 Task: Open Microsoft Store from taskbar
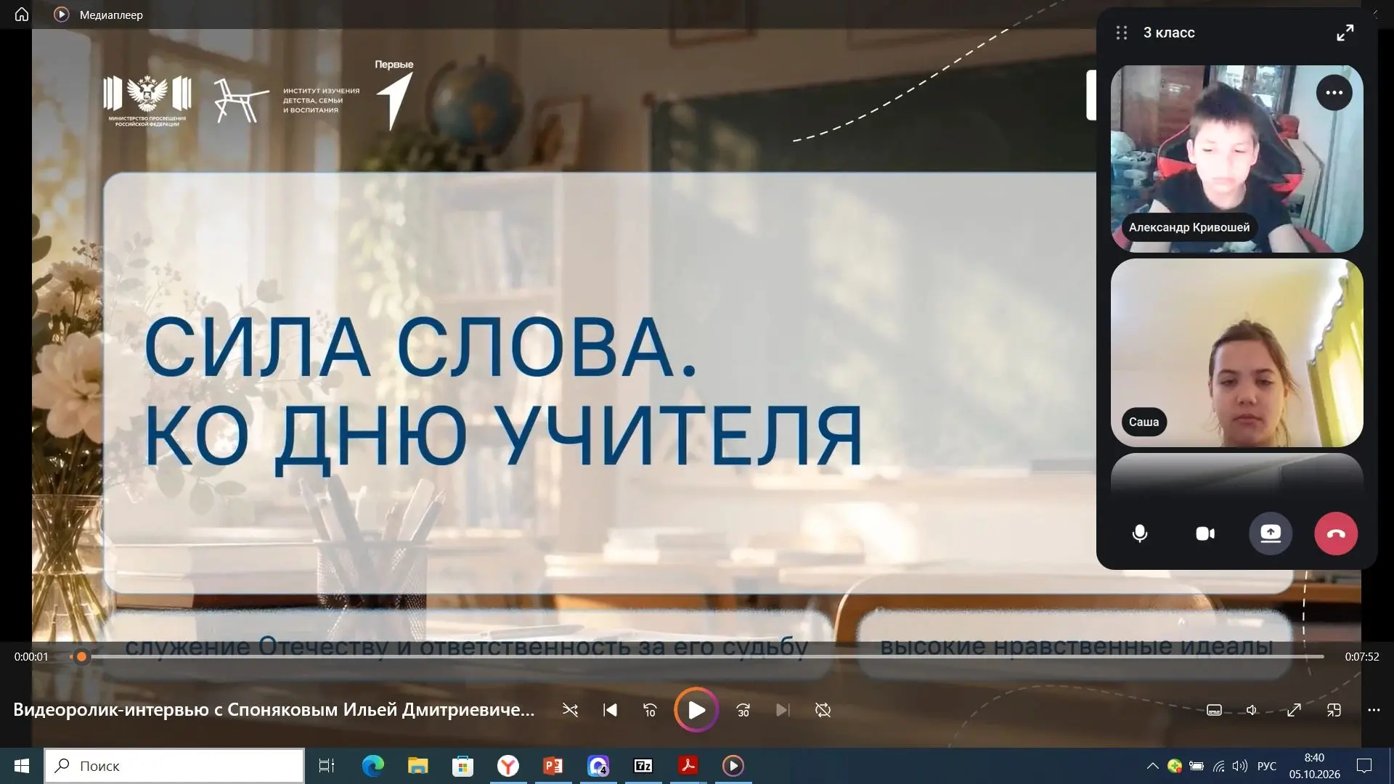[462, 766]
